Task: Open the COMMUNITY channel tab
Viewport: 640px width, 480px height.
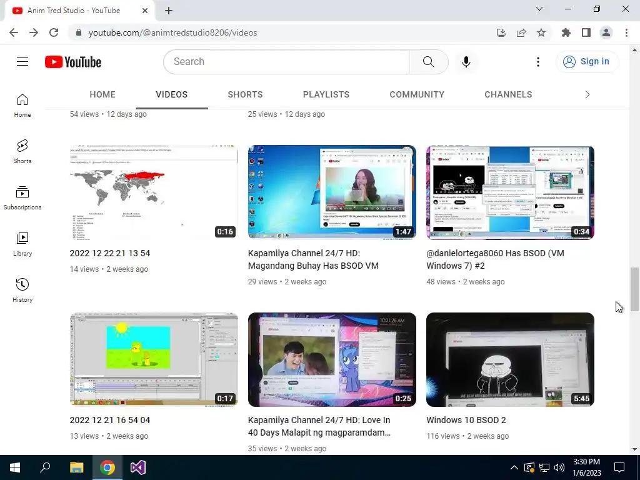Action: click(417, 95)
